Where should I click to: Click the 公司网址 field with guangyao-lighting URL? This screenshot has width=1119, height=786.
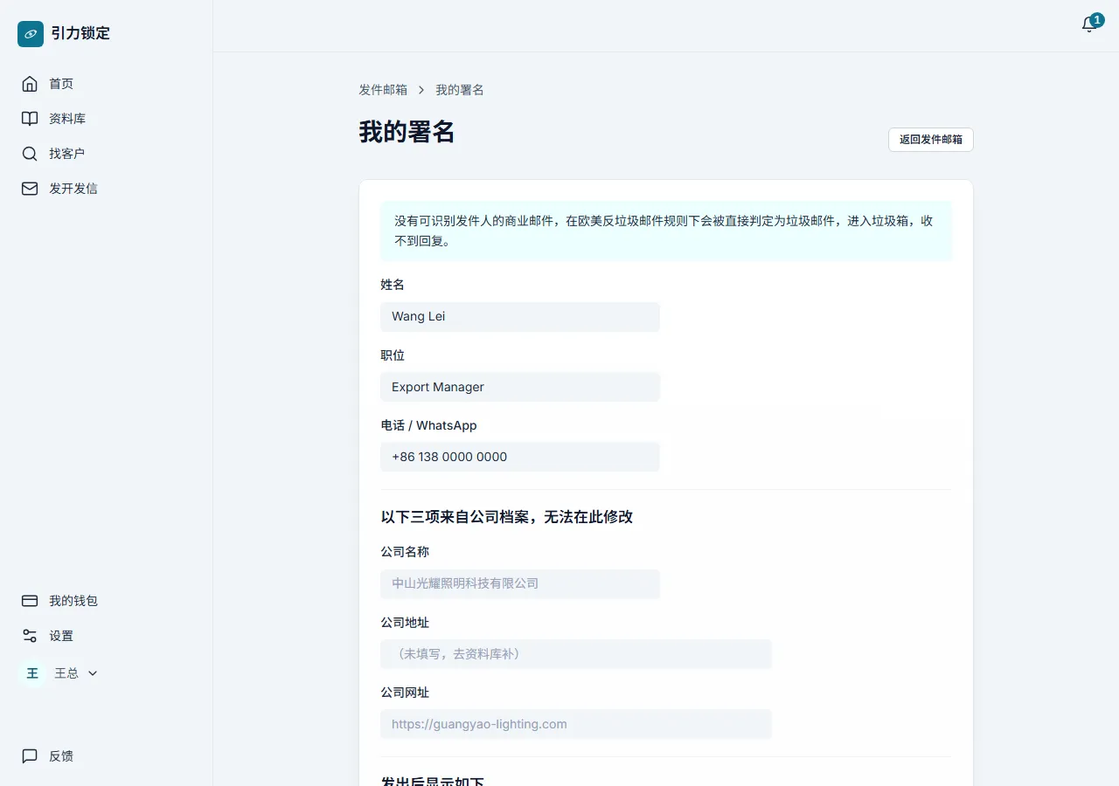[576, 724]
